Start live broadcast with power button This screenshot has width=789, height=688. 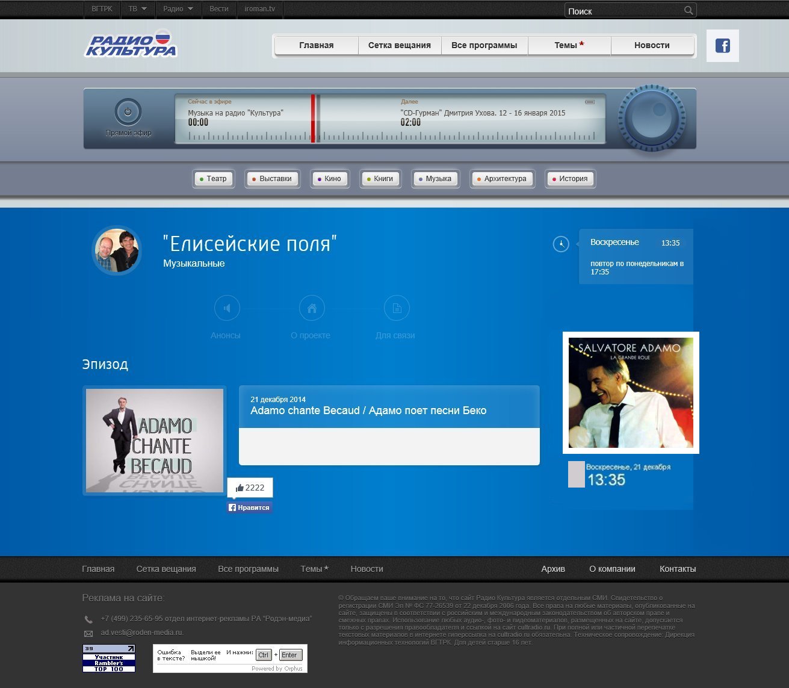tap(128, 112)
